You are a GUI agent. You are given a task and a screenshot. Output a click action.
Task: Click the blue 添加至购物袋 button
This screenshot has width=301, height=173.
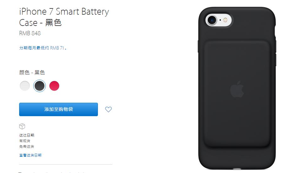tap(59, 109)
